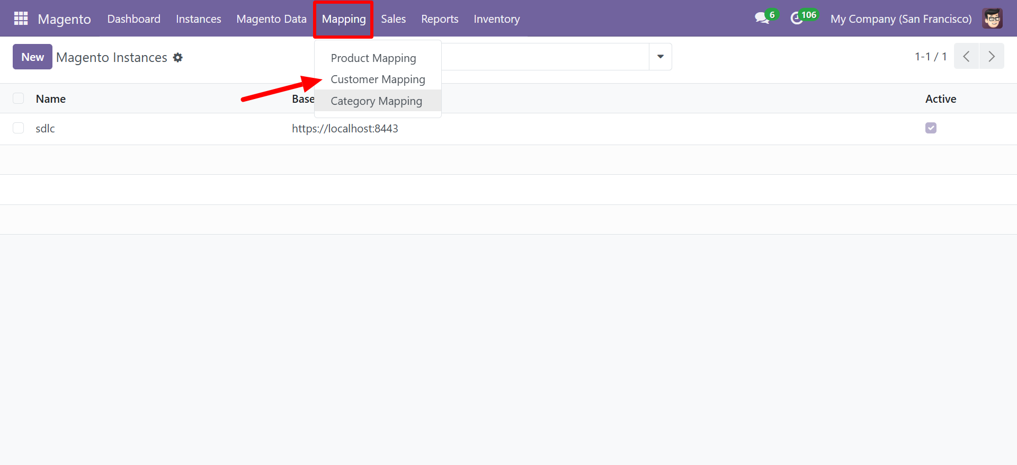Image resolution: width=1017 pixels, height=465 pixels.
Task: Toggle the Active checkbox for sdlc
Action: [931, 128]
